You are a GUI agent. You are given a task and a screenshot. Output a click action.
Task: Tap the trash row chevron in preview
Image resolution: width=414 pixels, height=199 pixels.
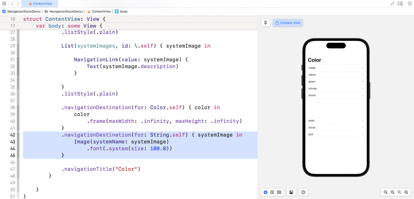pyautogui.click(x=363, y=121)
